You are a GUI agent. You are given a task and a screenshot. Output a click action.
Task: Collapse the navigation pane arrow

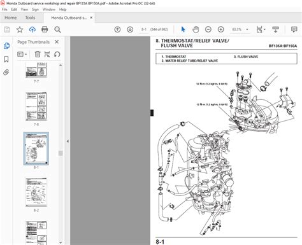68,141
